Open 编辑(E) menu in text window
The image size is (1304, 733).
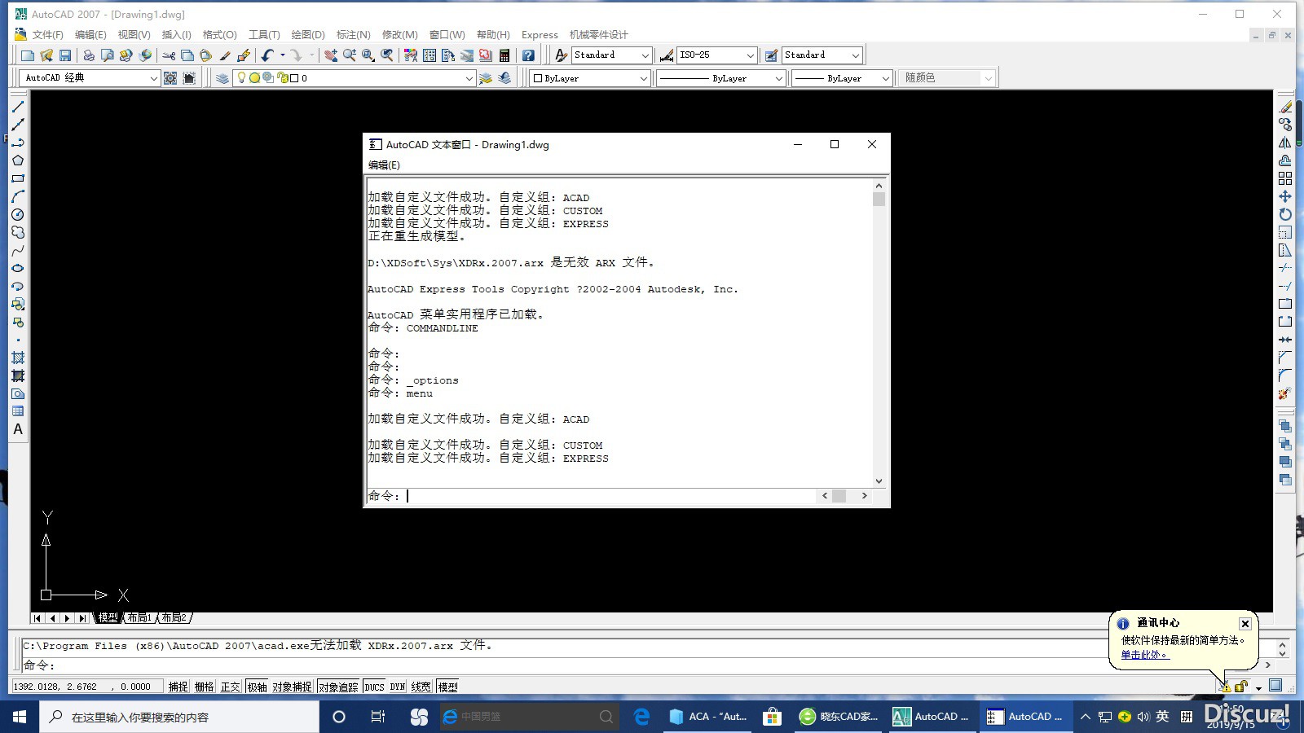click(384, 165)
